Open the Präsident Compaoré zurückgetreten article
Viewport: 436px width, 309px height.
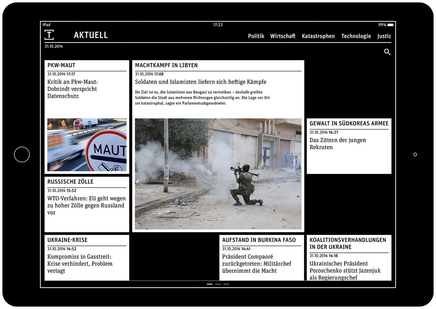tap(256, 263)
